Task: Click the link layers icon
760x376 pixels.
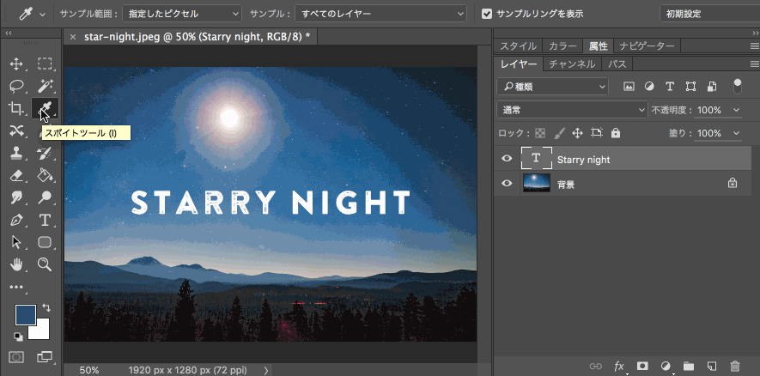Action: (x=595, y=366)
